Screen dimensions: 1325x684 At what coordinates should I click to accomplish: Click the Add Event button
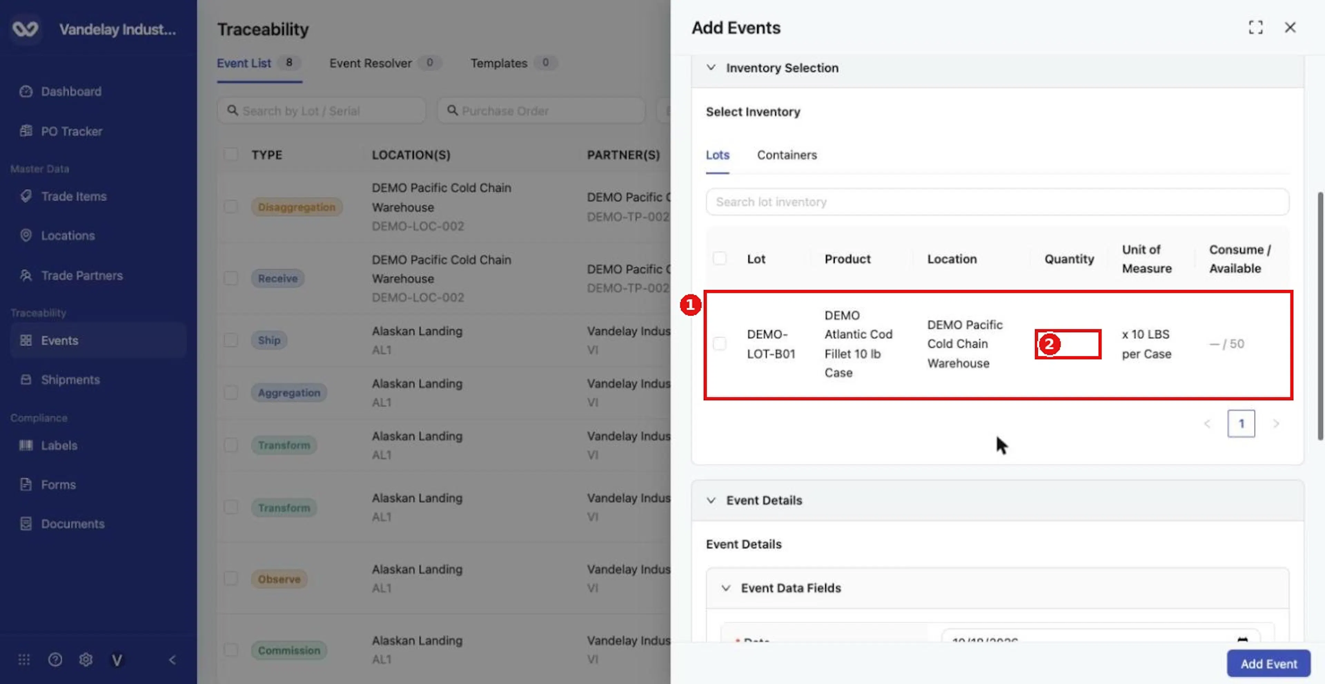pos(1268,663)
